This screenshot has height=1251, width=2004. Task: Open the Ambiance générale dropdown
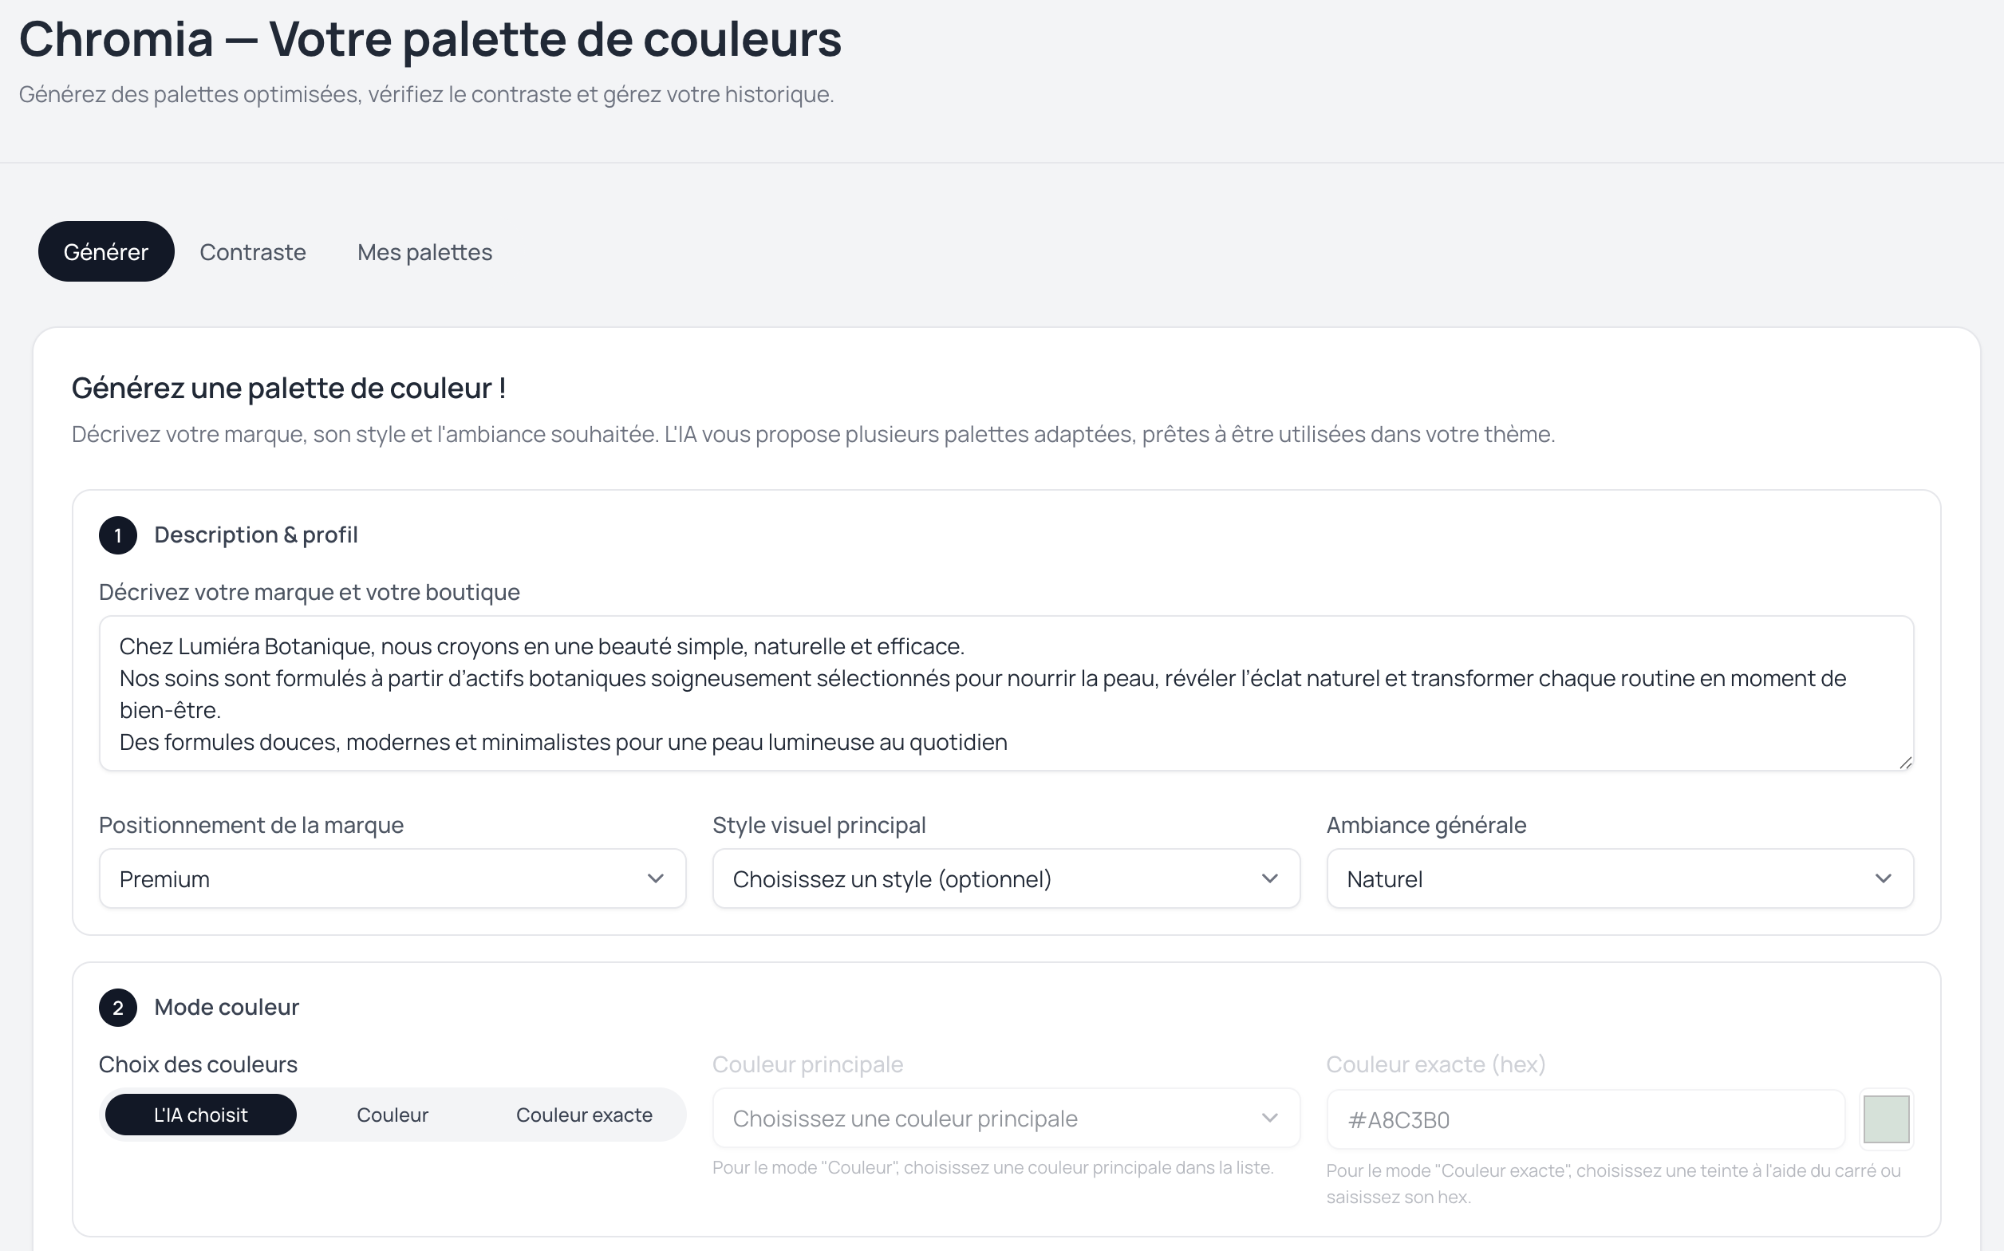coord(1619,878)
